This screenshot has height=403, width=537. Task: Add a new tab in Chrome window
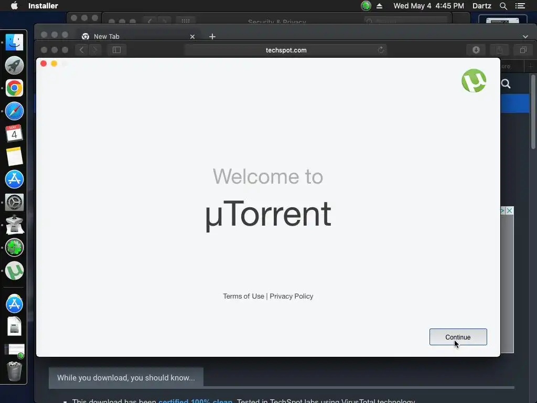coord(212,36)
